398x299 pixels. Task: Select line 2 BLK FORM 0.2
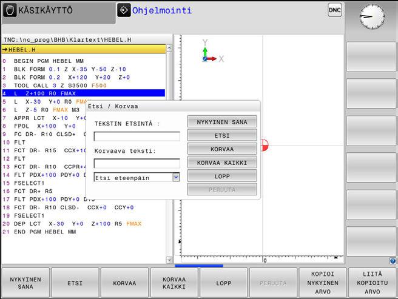point(84,77)
